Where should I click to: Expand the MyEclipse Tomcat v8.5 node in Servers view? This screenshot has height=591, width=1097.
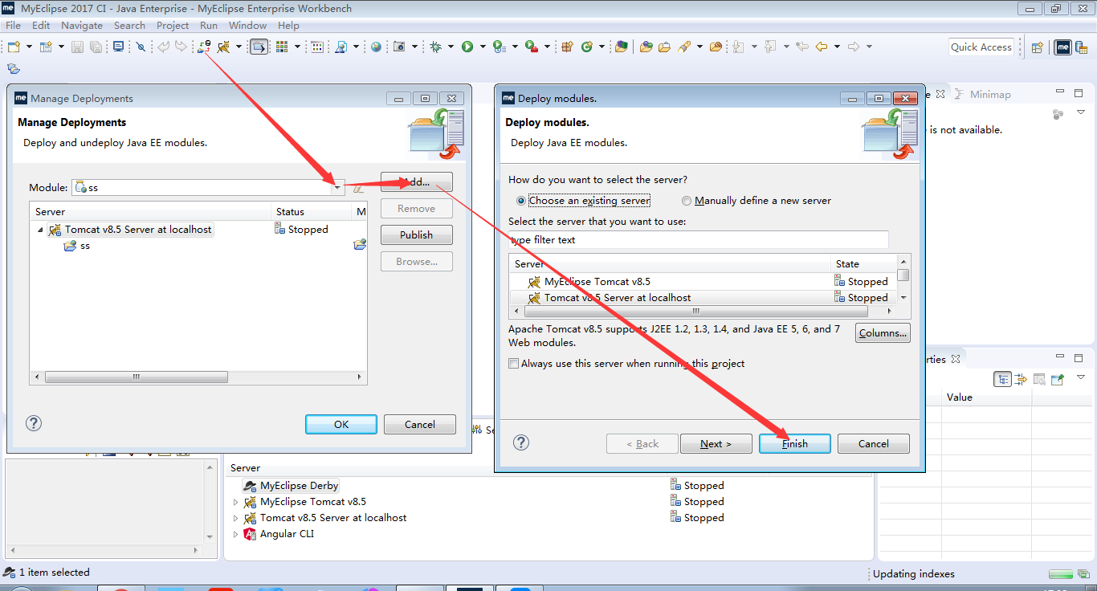point(236,502)
